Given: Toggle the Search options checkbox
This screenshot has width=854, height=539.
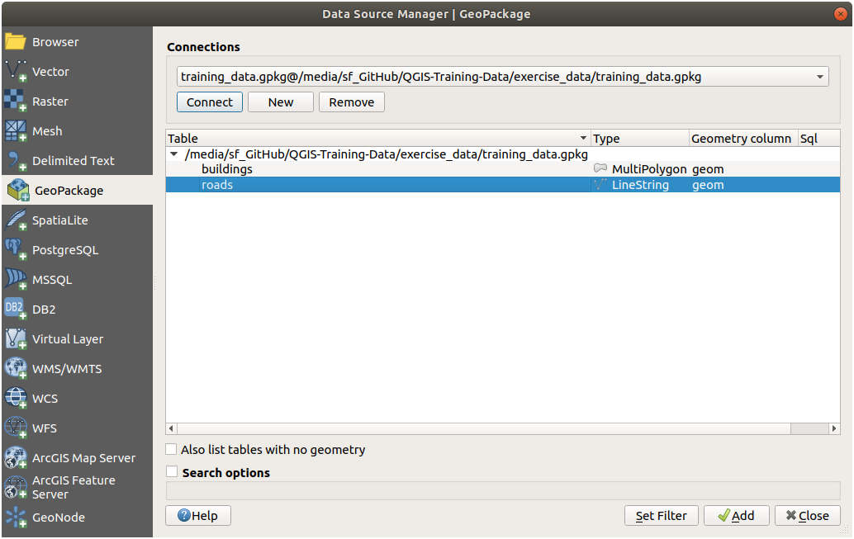Looking at the screenshot, I should click(x=170, y=472).
